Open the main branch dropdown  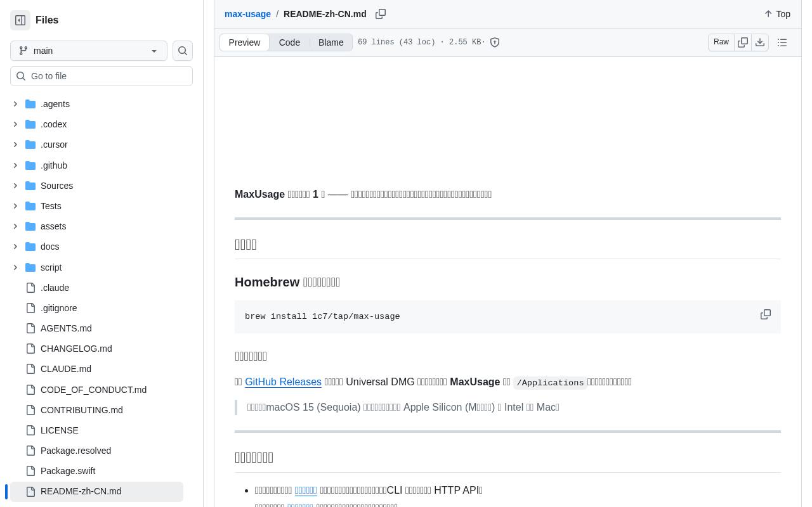(x=89, y=51)
